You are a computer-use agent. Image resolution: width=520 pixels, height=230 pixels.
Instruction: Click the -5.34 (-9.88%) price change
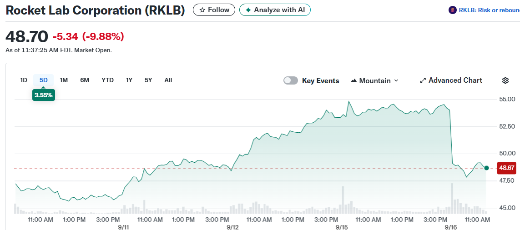click(88, 36)
